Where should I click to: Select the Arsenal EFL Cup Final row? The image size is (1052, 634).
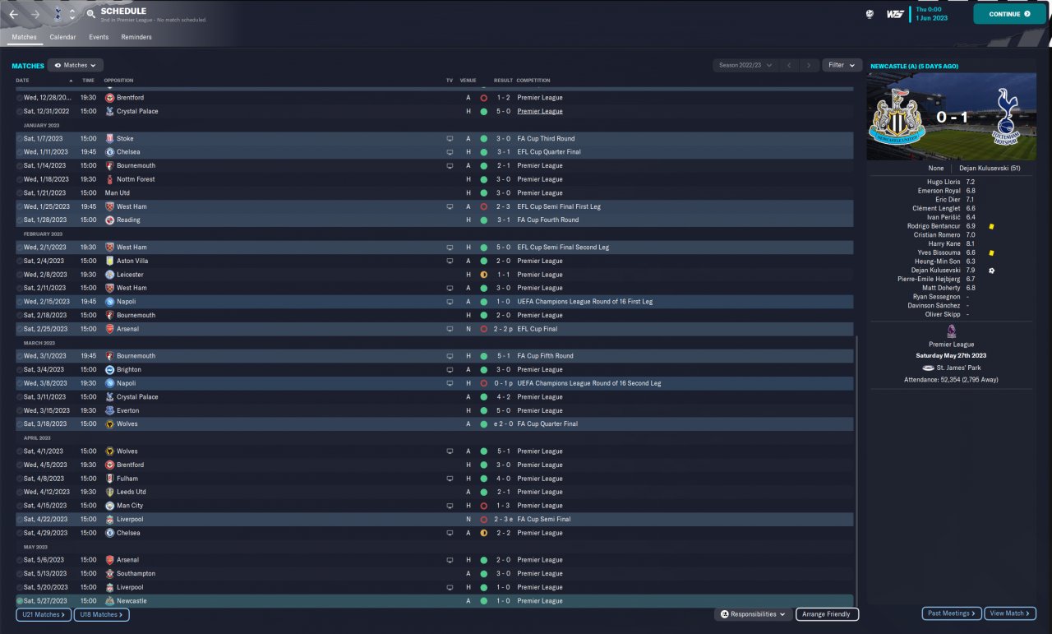(435, 329)
